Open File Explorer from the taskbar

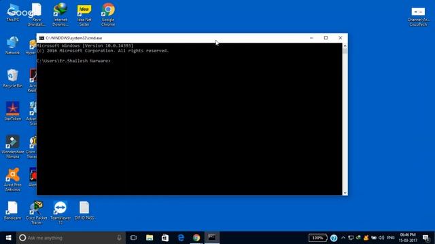[150, 238]
